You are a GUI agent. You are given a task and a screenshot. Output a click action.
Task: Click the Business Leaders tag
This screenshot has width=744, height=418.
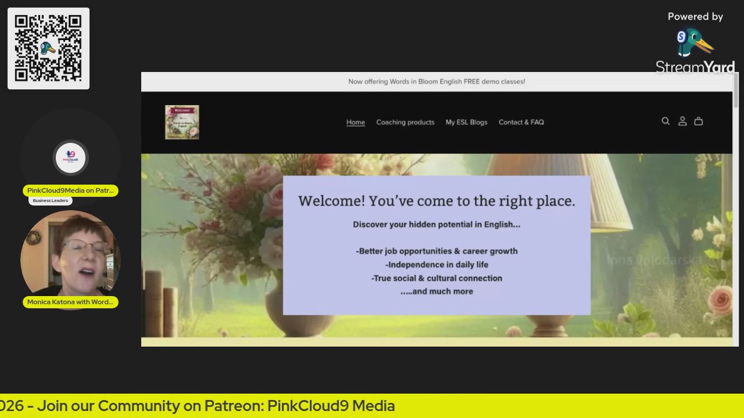pyautogui.click(x=50, y=200)
